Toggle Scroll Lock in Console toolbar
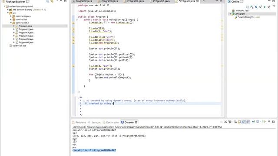This screenshot has height=156, width=278. pyautogui.click(x=239, y=122)
